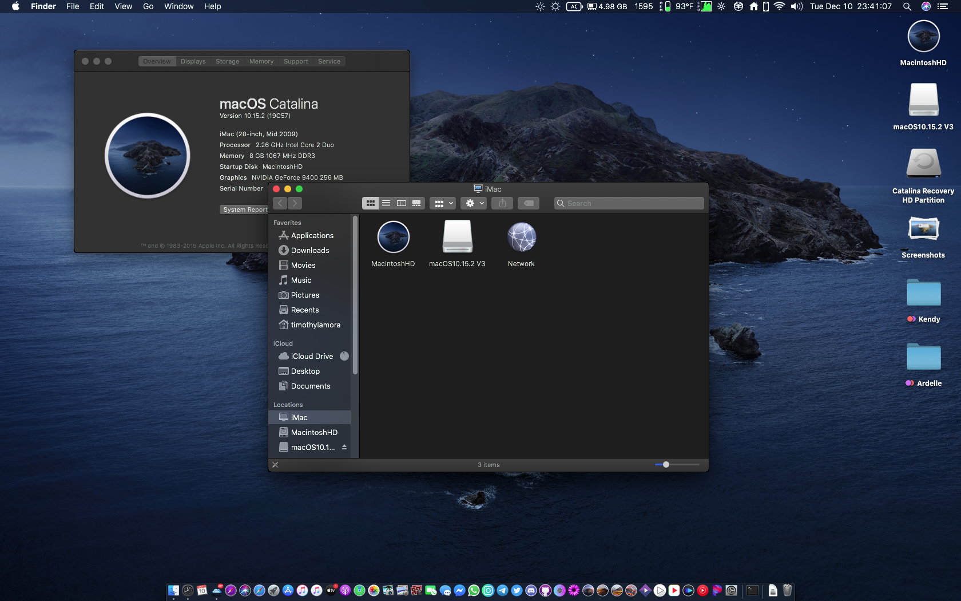Switch Finder to list view

[x=386, y=203]
